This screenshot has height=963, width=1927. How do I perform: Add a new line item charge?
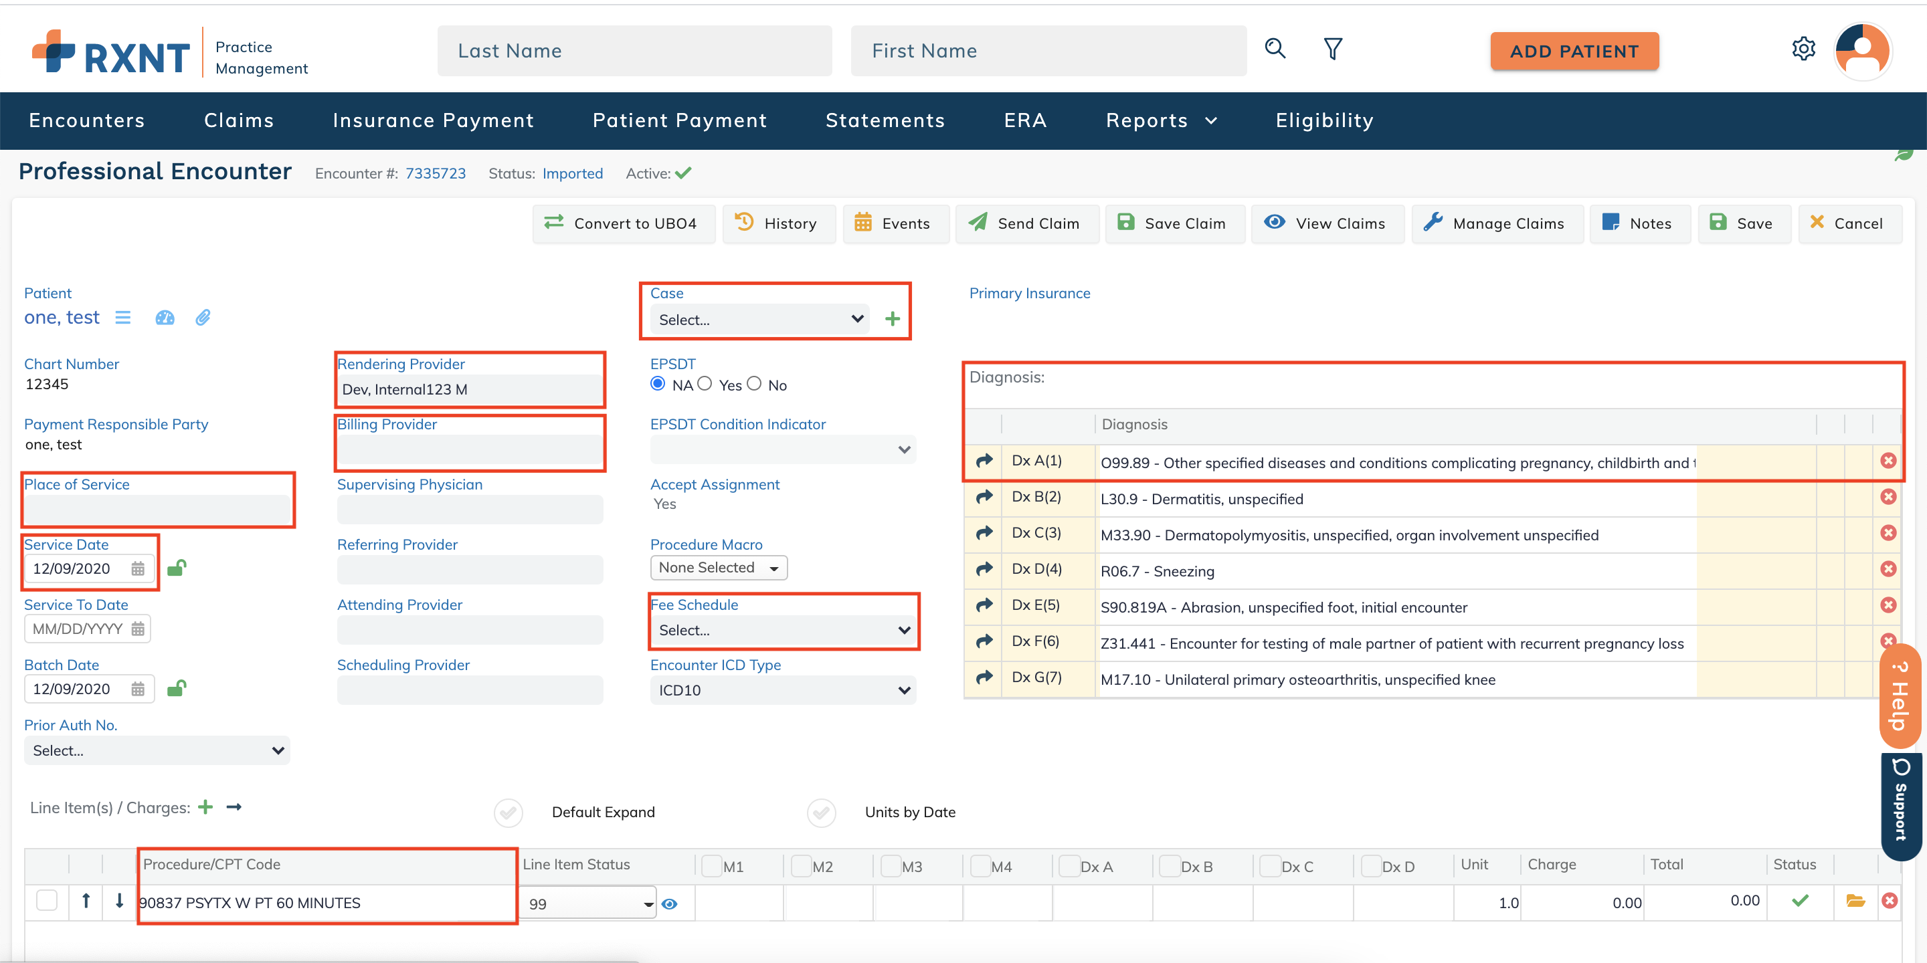pyautogui.click(x=205, y=807)
